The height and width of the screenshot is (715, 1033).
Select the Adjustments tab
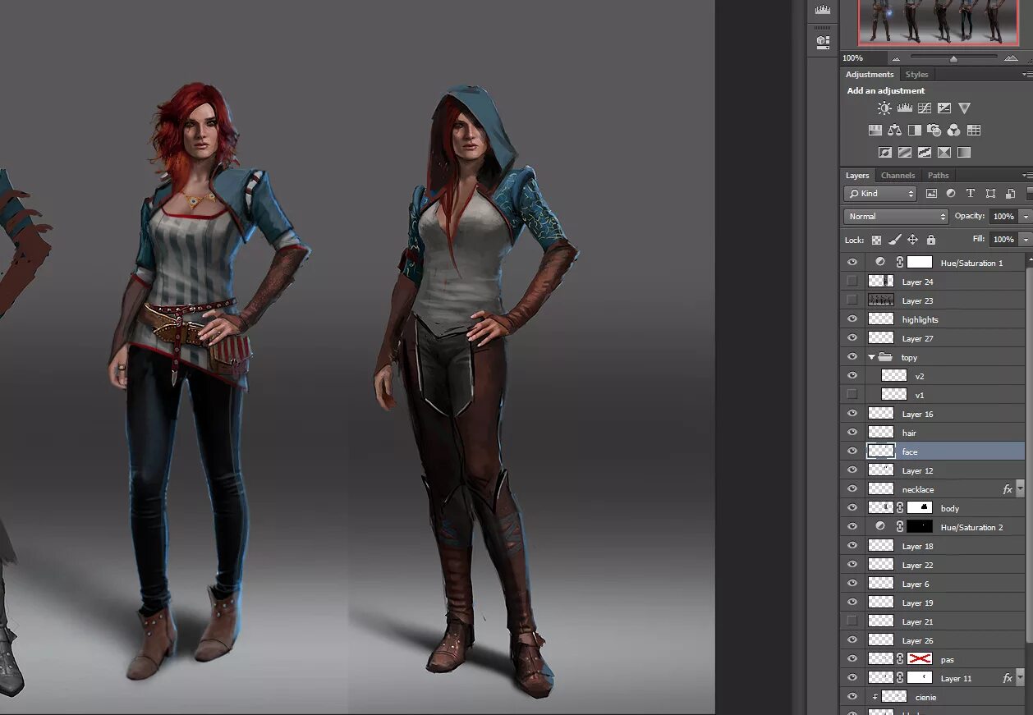869,75
